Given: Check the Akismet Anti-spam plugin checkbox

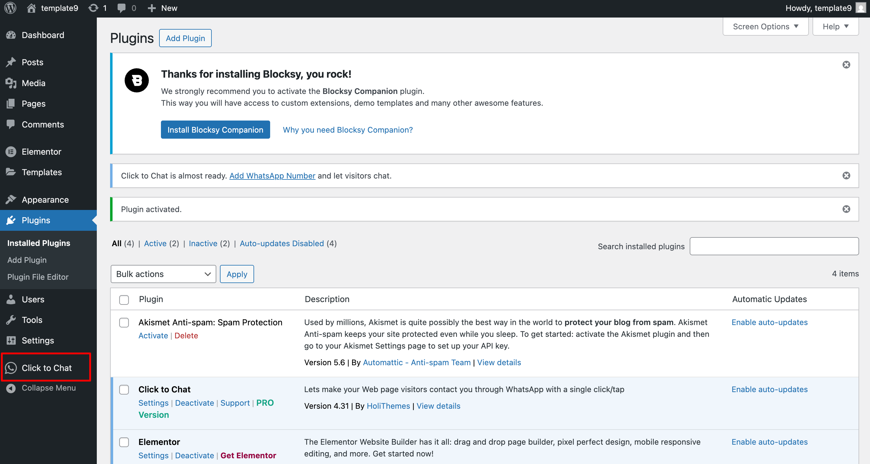Looking at the screenshot, I should [124, 322].
